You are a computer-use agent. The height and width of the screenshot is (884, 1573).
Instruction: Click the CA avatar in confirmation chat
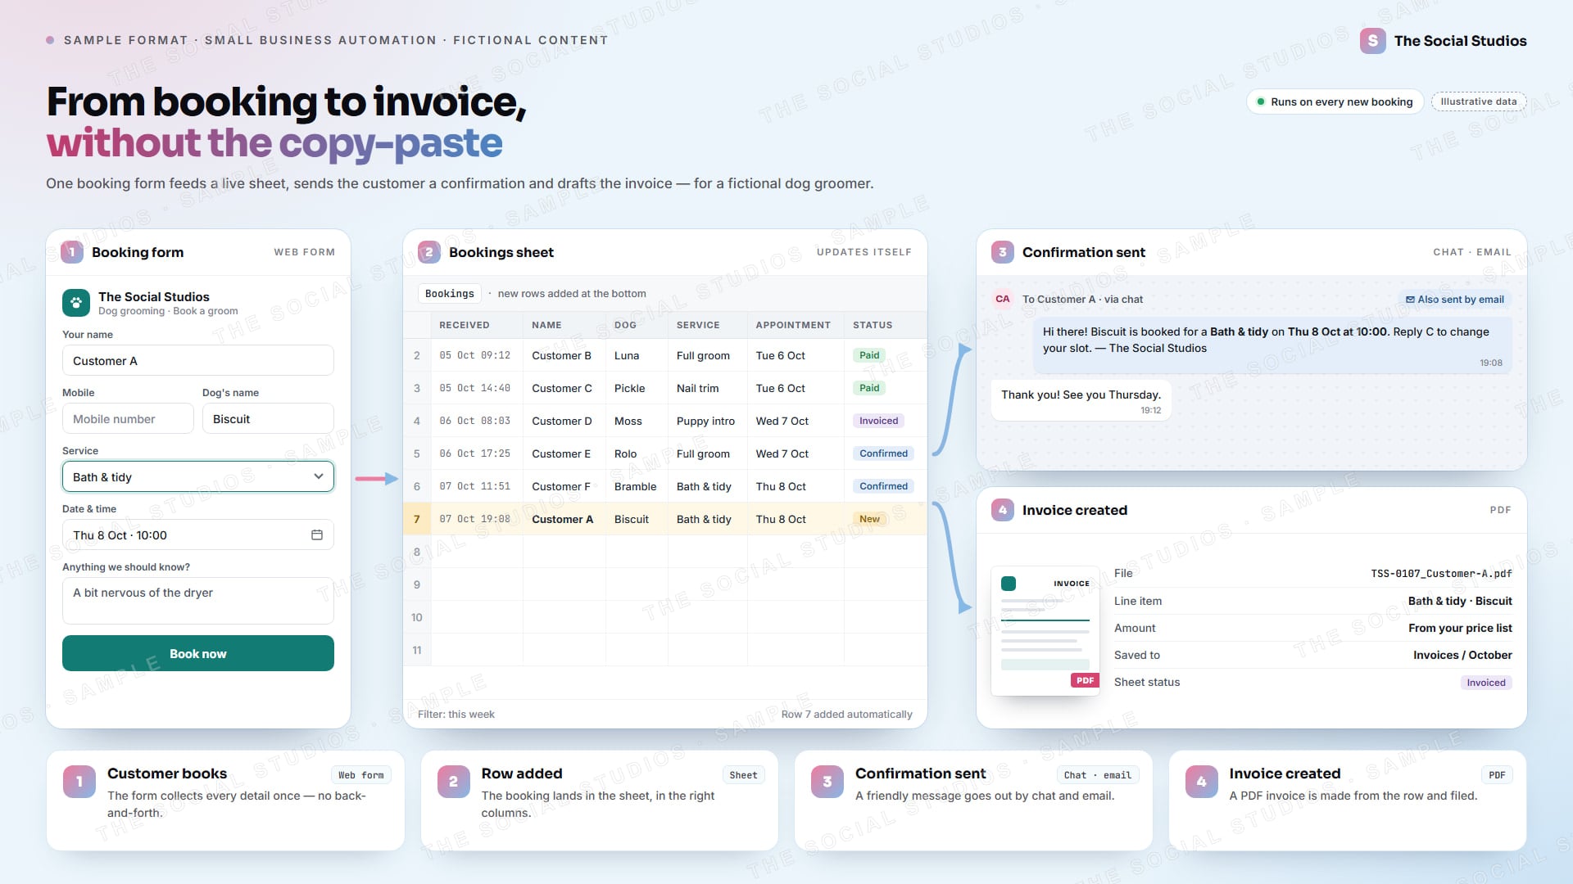tap(1003, 299)
